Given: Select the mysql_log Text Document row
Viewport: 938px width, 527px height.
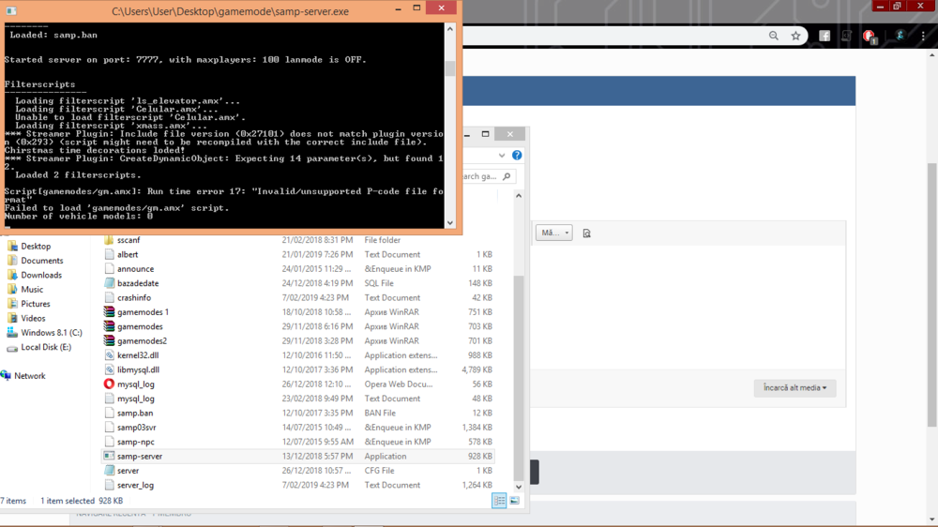Looking at the screenshot, I should (298, 399).
